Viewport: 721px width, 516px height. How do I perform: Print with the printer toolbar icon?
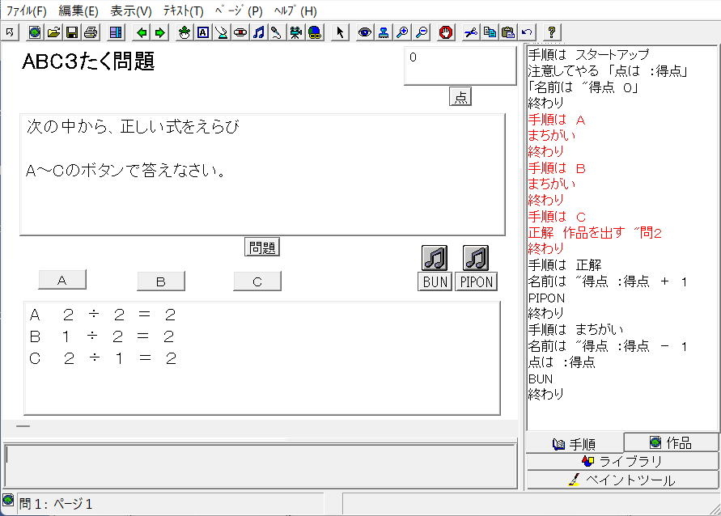pos(91,32)
